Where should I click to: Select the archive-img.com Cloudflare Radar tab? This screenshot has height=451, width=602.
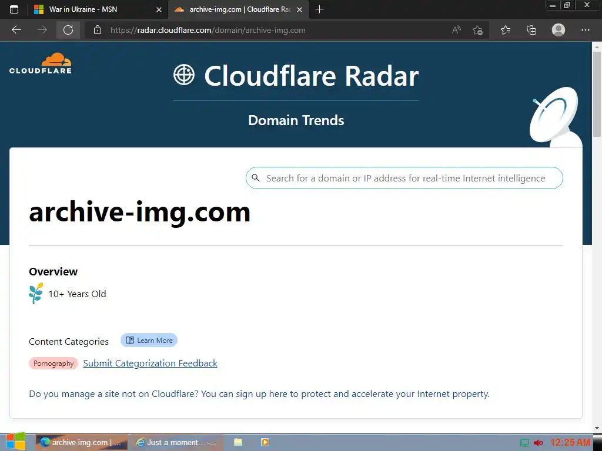coord(238,9)
